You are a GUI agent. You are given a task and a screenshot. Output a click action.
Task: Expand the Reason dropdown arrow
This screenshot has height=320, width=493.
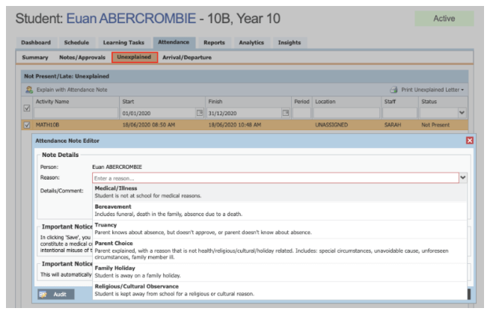click(x=463, y=178)
